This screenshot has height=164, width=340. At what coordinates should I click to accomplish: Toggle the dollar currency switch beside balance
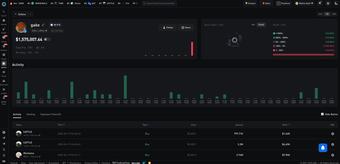tap(47, 39)
